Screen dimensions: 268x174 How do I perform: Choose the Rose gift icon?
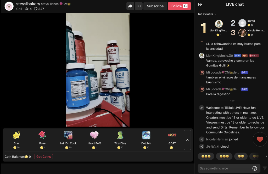42,135
